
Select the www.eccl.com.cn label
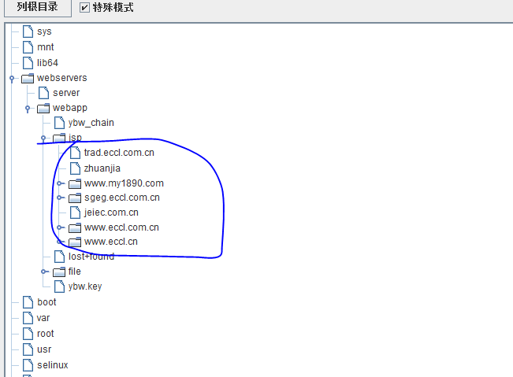click(x=121, y=227)
